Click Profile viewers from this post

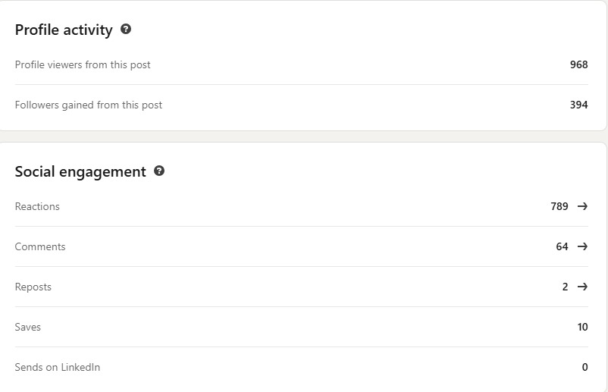point(83,64)
